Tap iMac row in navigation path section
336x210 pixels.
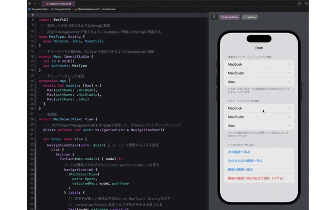259,125
